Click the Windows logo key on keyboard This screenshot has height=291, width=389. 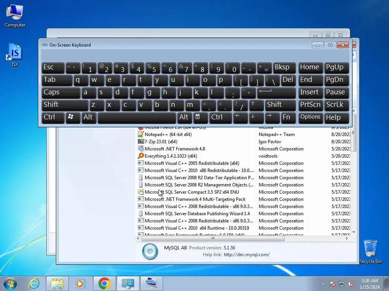click(x=73, y=118)
